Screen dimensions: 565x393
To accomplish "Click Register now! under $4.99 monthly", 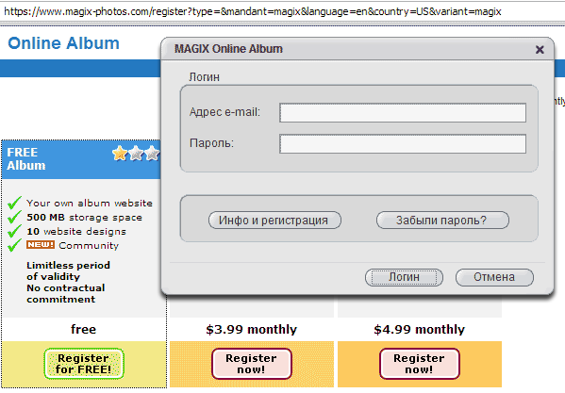I will pos(419,364).
